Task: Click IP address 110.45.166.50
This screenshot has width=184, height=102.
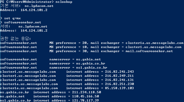Action: tap(85, 96)
